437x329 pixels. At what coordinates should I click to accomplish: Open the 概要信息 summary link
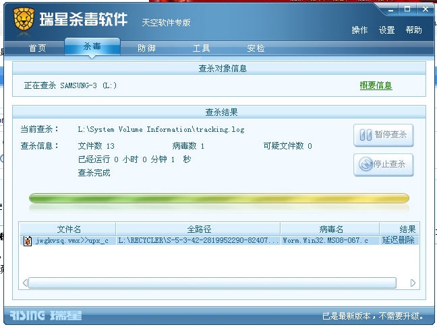point(376,85)
